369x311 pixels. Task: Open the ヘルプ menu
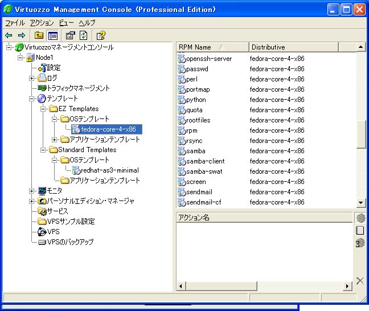pyautogui.click(x=87, y=23)
